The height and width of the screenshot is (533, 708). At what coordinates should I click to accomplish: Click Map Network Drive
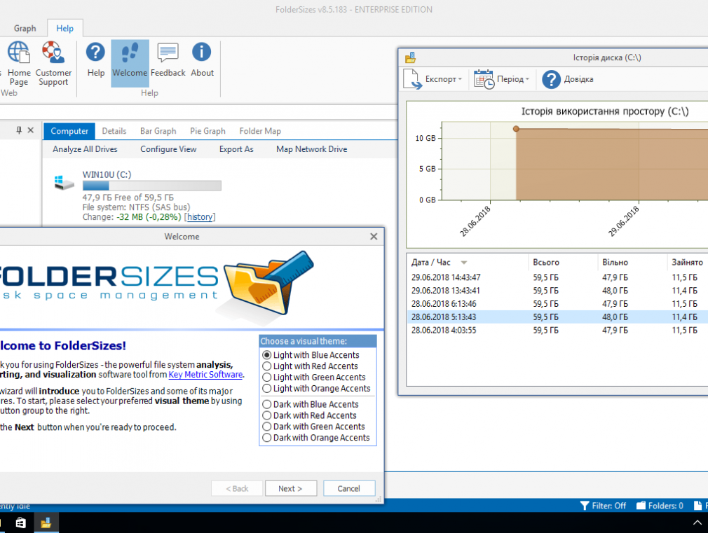[311, 149]
